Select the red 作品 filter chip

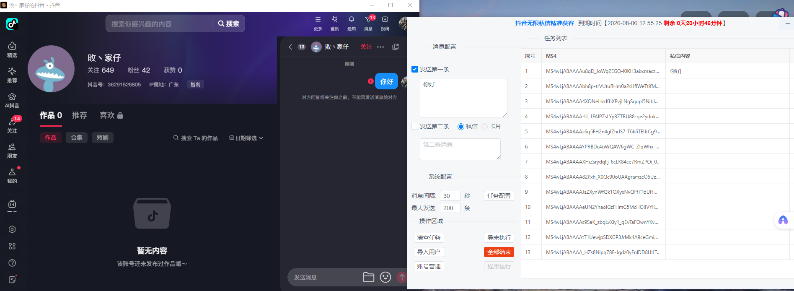pyautogui.click(x=51, y=138)
